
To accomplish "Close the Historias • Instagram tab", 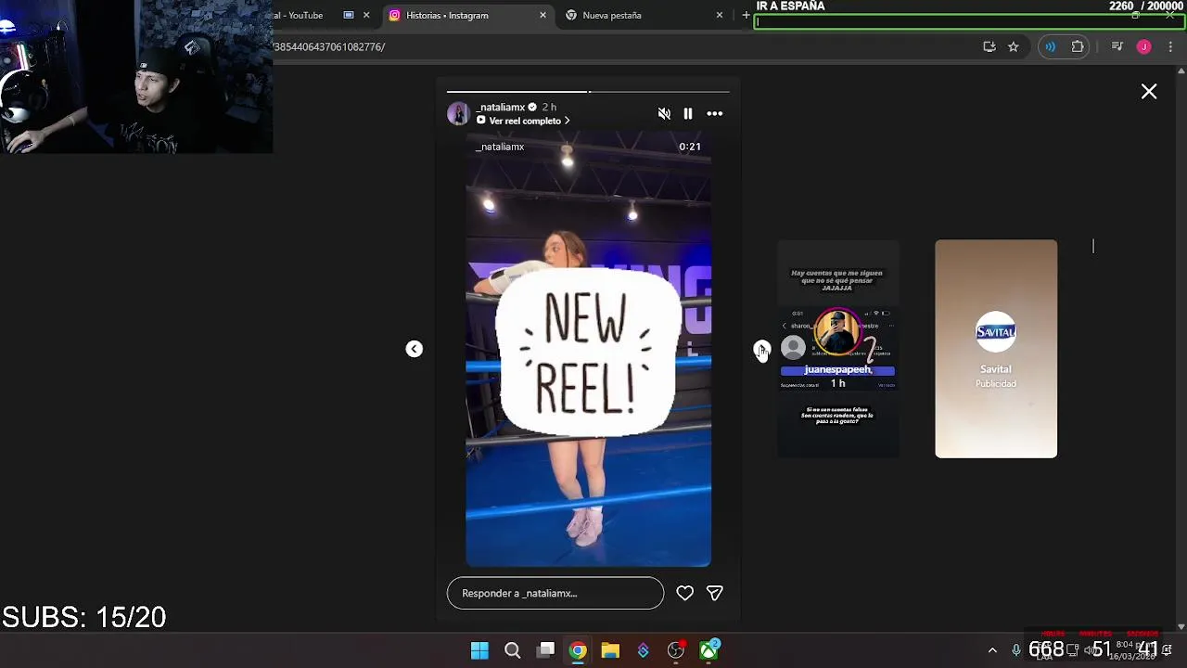I will (542, 15).
